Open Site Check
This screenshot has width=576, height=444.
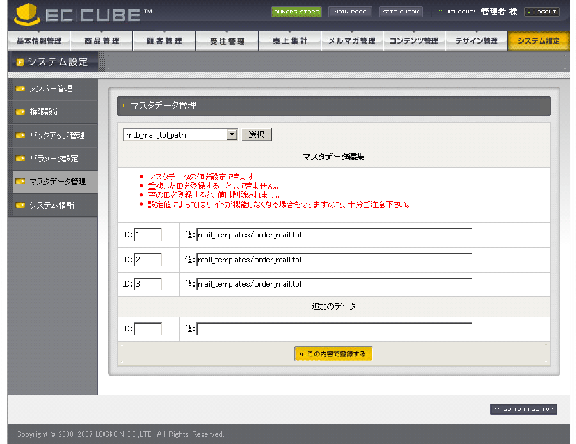401,12
